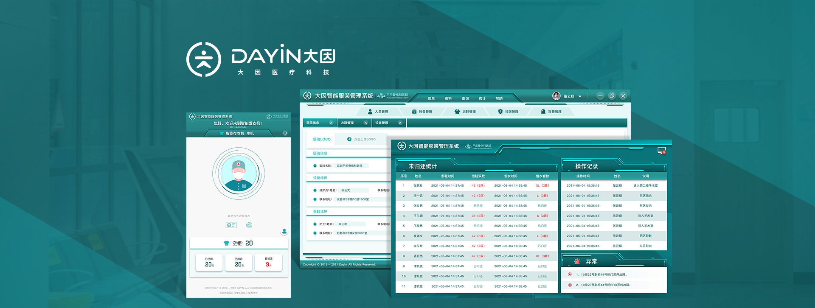The width and height of the screenshot is (815, 308).
Task: Expand the 张云翔 user dropdown arrow
Action: point(580,96)
